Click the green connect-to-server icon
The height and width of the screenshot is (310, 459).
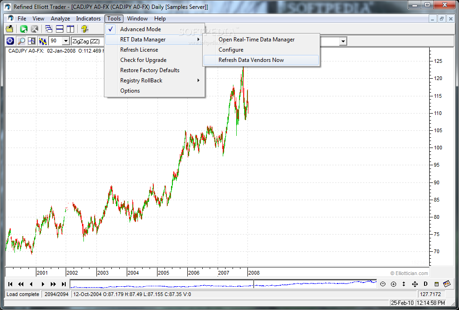[24, 29]
